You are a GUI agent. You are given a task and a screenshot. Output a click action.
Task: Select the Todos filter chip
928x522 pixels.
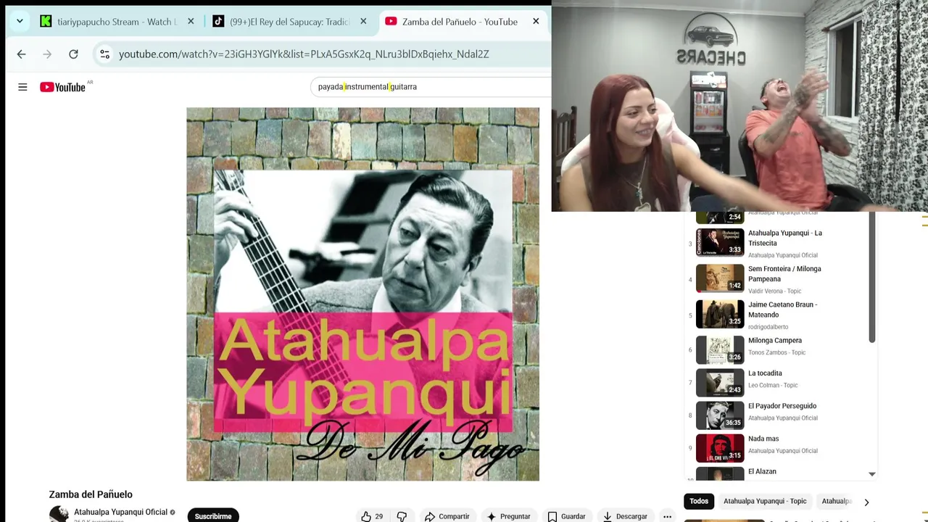pyautogui.click(x=699, y=501)
